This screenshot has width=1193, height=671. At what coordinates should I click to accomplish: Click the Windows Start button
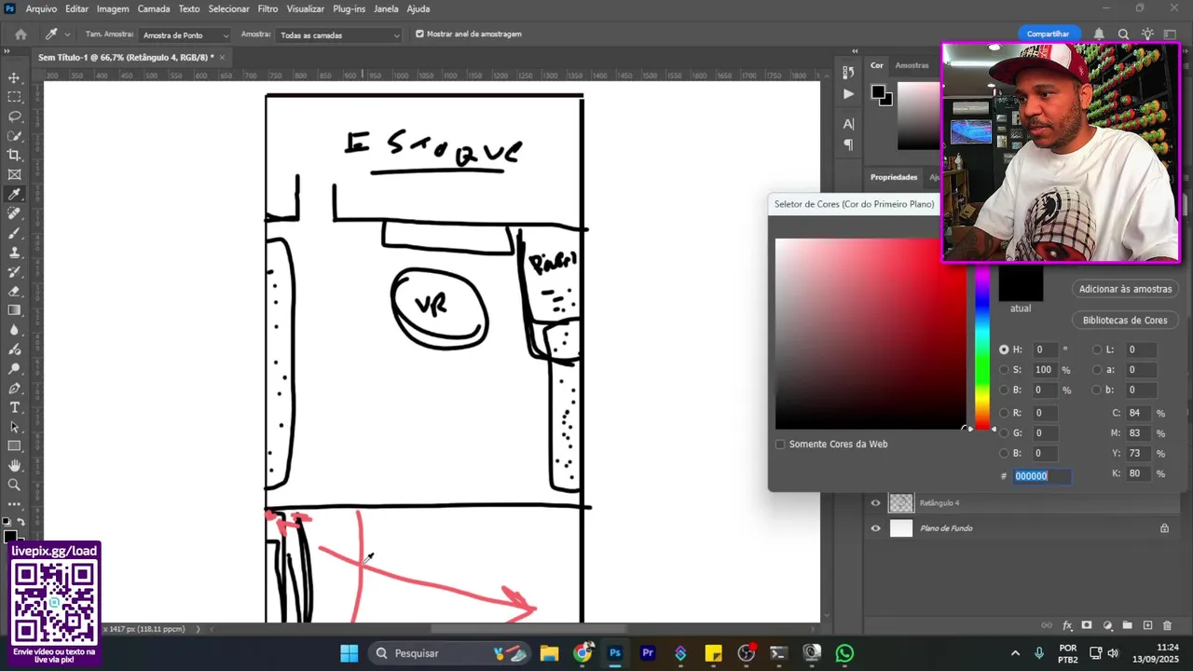(x=349, y=653)
